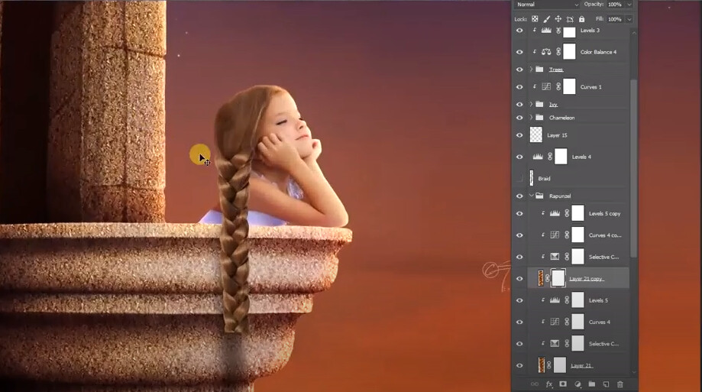Viewport: 702px width, 392px height.
Task: Open the Opacity slider dropdown arrow
Action: tap(629, 5)
